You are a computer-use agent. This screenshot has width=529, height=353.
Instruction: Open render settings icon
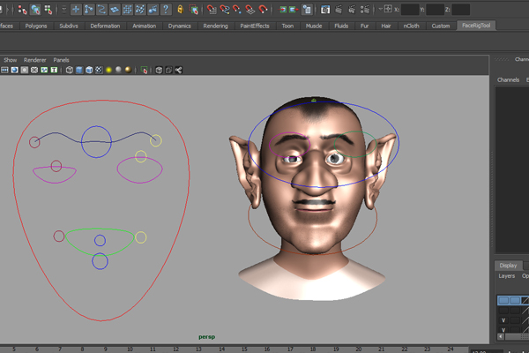pyautogui.click(x=365, y=10)
